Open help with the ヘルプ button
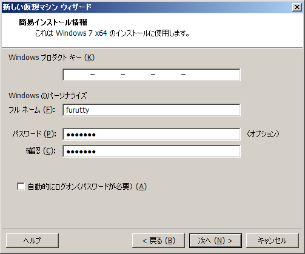305x254 pixels. [32, 241]
